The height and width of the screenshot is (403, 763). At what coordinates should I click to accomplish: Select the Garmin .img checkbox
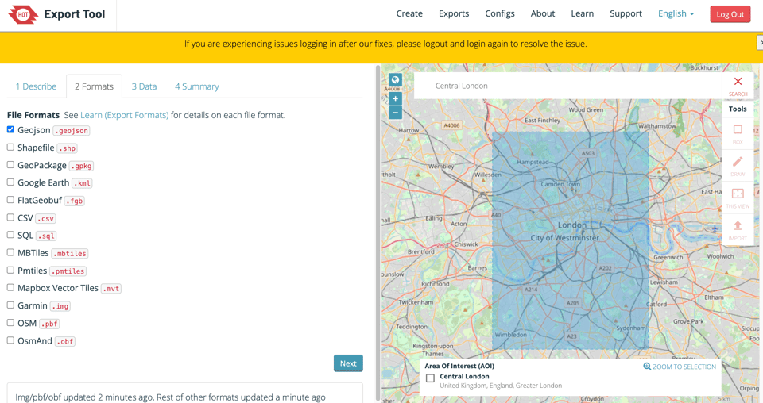click(10, 305)
